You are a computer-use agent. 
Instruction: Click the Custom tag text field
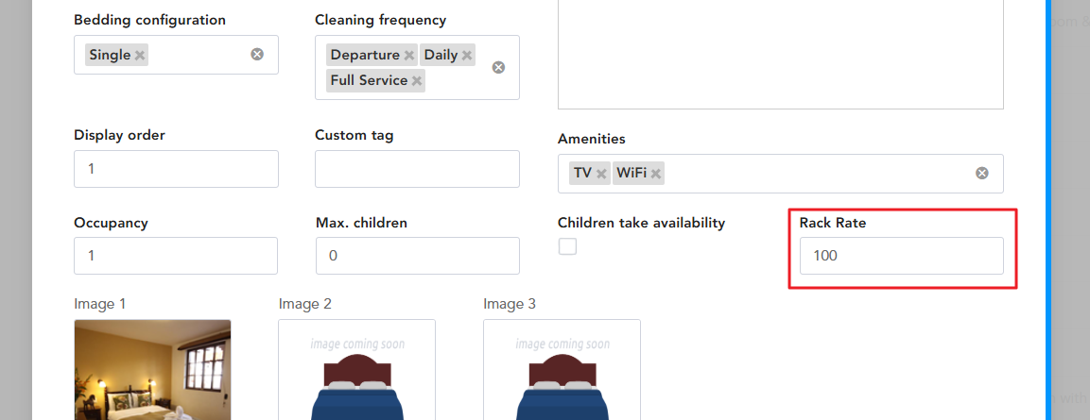[x=417, y=169]
